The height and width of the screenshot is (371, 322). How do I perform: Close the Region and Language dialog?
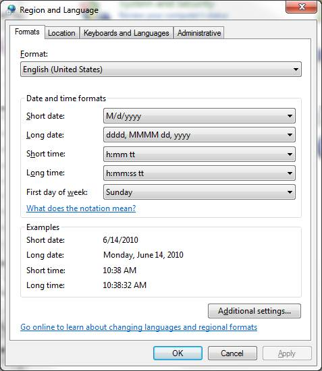pos(301,7)
